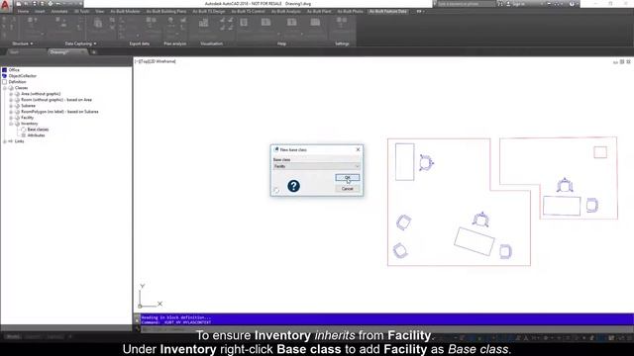The image size is (634, 356).
Task: Click the ObjectCollector icon in tree
Action: (4, 76)
